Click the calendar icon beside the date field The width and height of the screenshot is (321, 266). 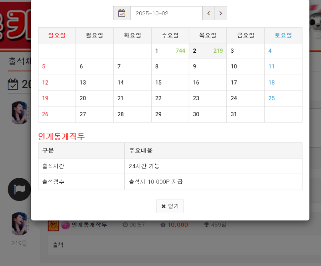[x=122, y=13]
